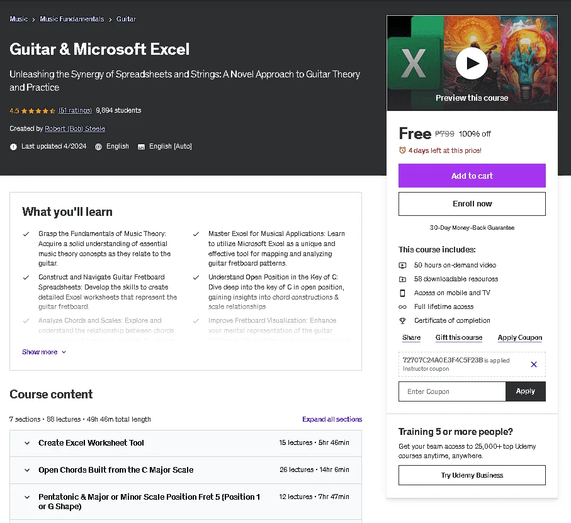Viewport: 571px width, 523px height.
Task: Click Try Udemy Business button
Action: pyautogui.click(x=472, y=475)
